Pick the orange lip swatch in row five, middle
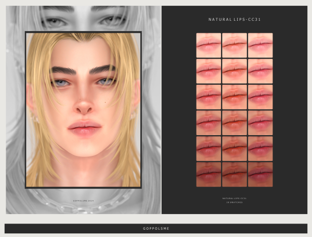 point(235,149)
